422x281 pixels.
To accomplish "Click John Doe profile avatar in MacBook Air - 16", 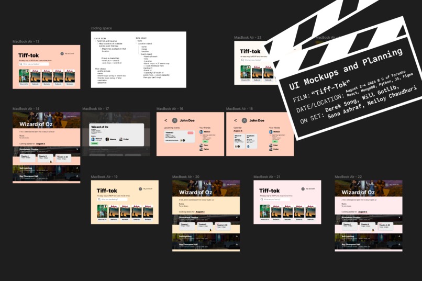I will click(x=175, y=120).
